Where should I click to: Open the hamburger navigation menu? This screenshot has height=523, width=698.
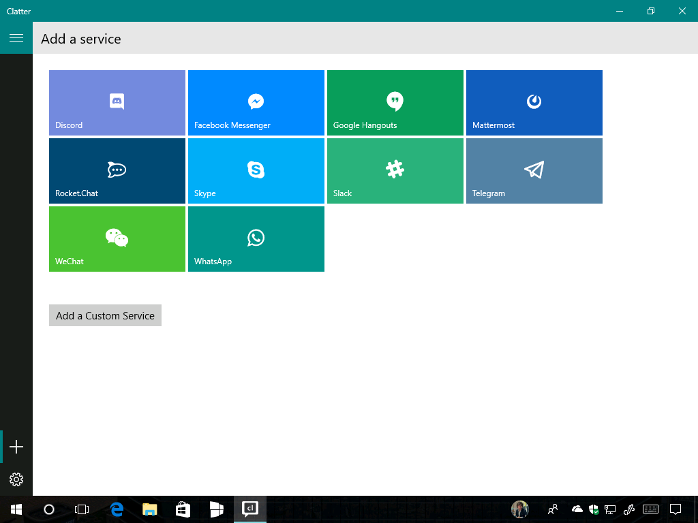click(x=16, y=38)
